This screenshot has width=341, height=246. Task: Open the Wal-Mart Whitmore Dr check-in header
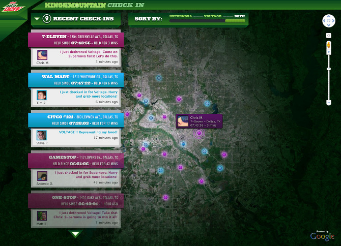tap(76, 80)
